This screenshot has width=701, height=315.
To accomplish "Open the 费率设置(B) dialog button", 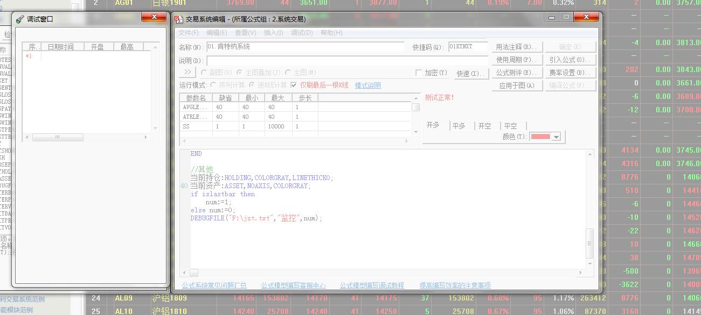I will pos(570,73).
